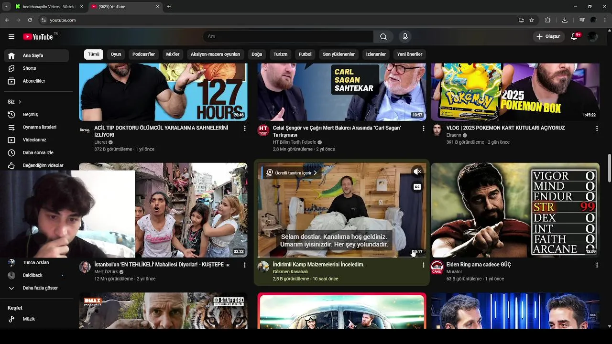Screen dimensions: 612x344
Task: Open Tunca Arslan channel subscription
Action: coord(36,263)
